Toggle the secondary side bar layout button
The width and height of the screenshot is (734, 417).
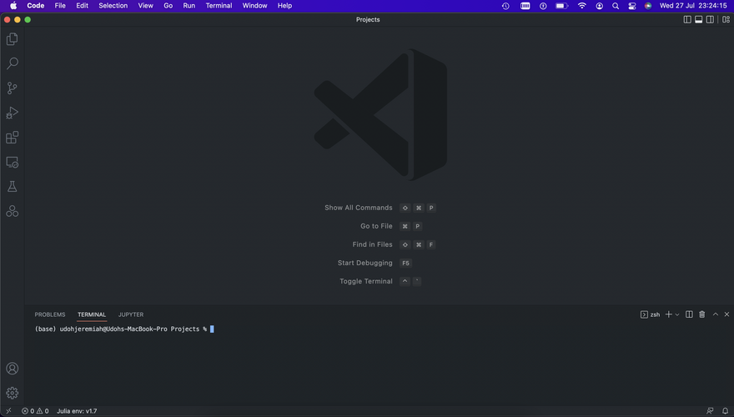(x=710, y=19)
